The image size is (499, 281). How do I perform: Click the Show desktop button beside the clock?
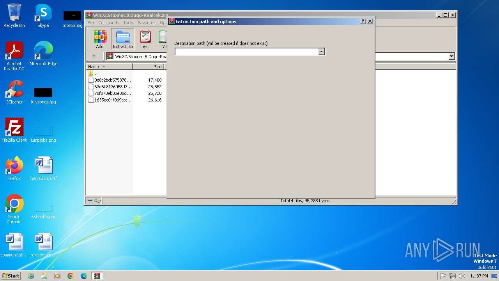point(494,276)
